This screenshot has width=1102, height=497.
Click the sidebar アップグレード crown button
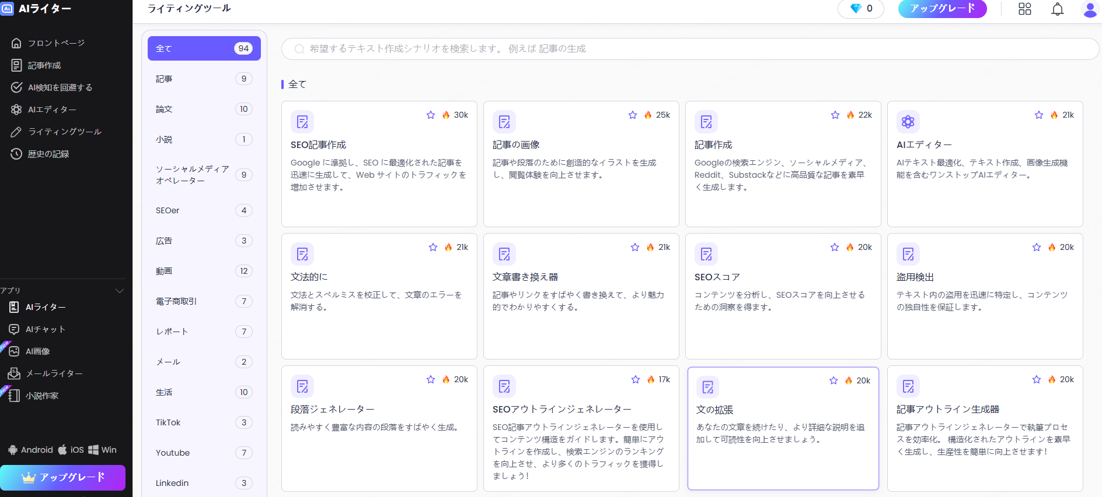pos(63,478)
